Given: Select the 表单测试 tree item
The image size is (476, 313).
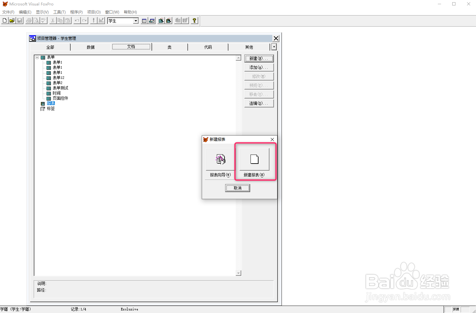Looking at the screenshot, I should pos(60,88).
